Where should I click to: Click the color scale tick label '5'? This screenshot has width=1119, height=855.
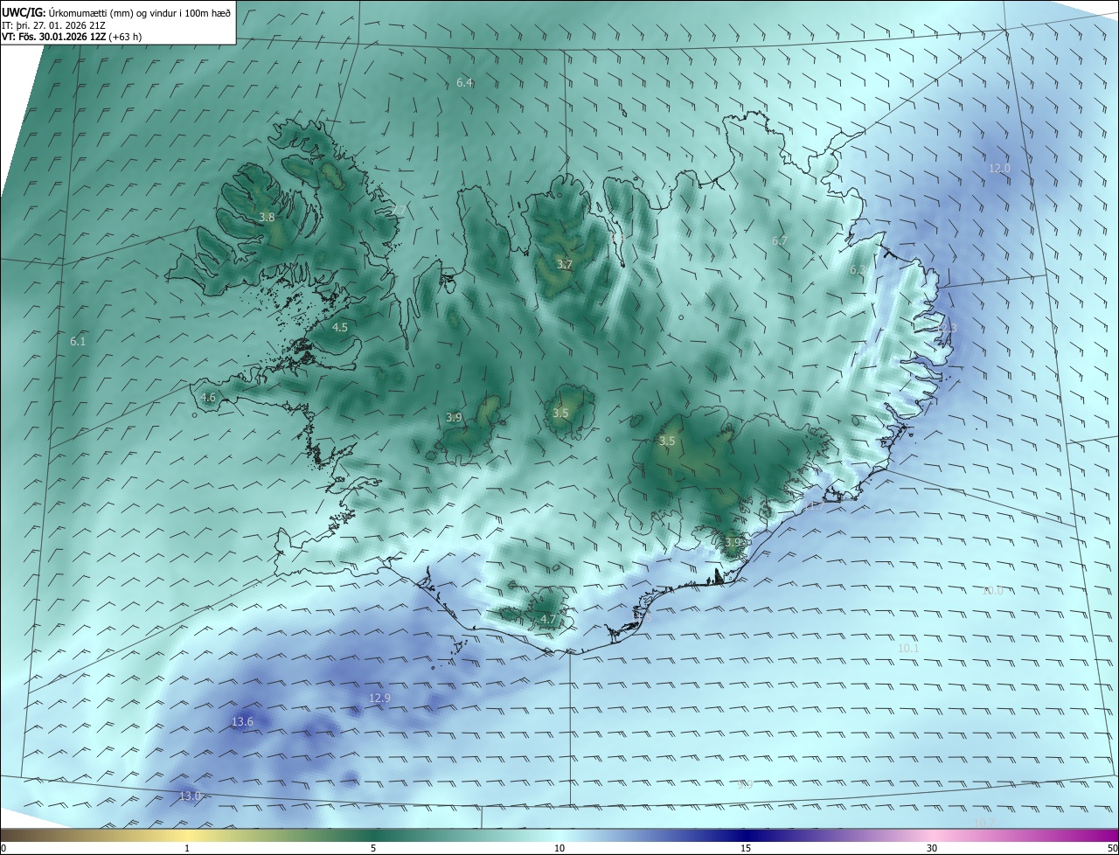[x=373, y=849]
